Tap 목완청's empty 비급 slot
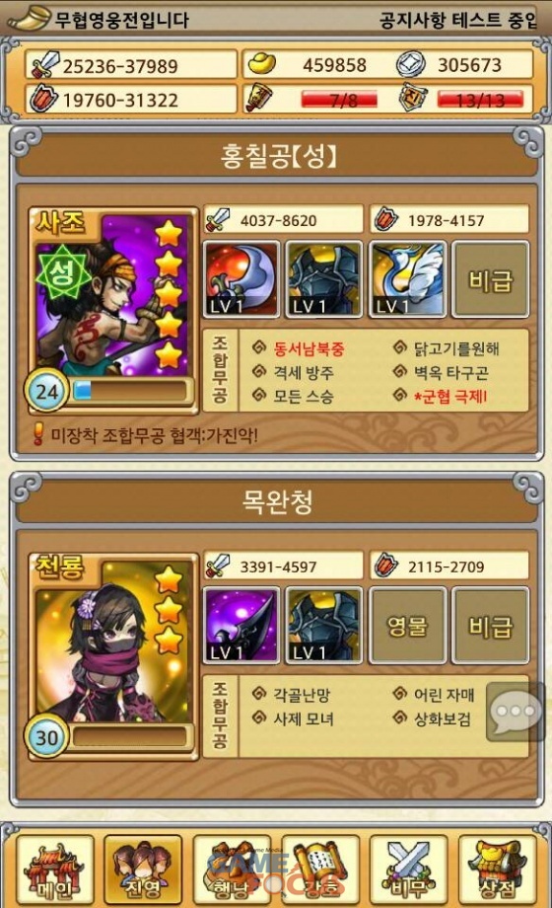552x908 pixels. tap(490, 626)
